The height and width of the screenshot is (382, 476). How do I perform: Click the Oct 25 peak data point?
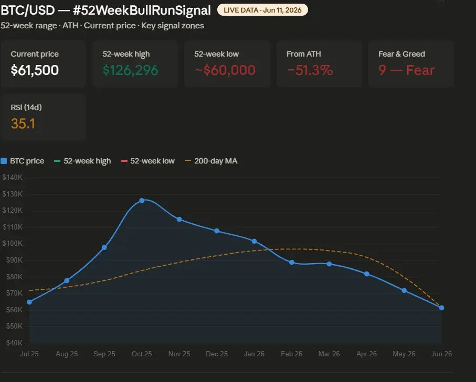142,200
